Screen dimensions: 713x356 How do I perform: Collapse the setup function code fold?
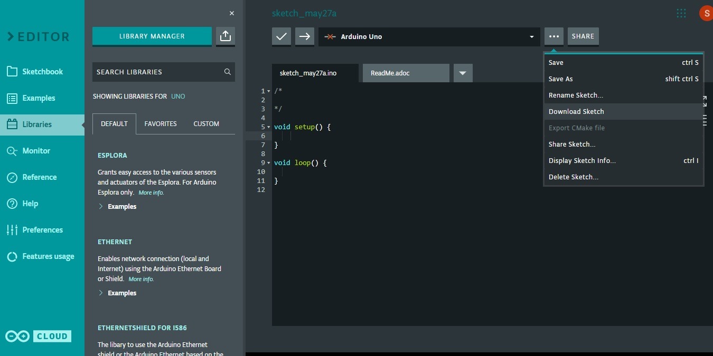click(x=268, y=127)
